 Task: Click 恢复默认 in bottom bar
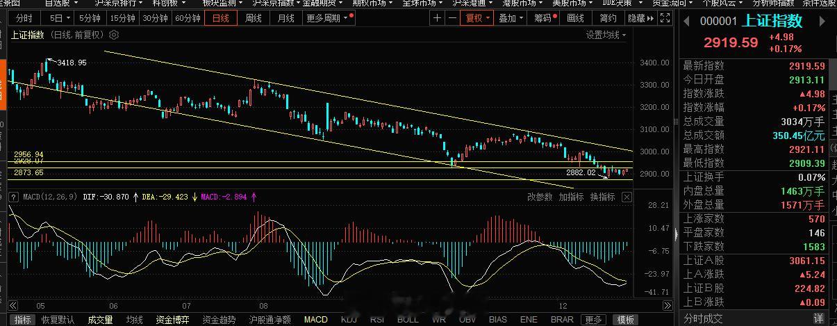58,320
